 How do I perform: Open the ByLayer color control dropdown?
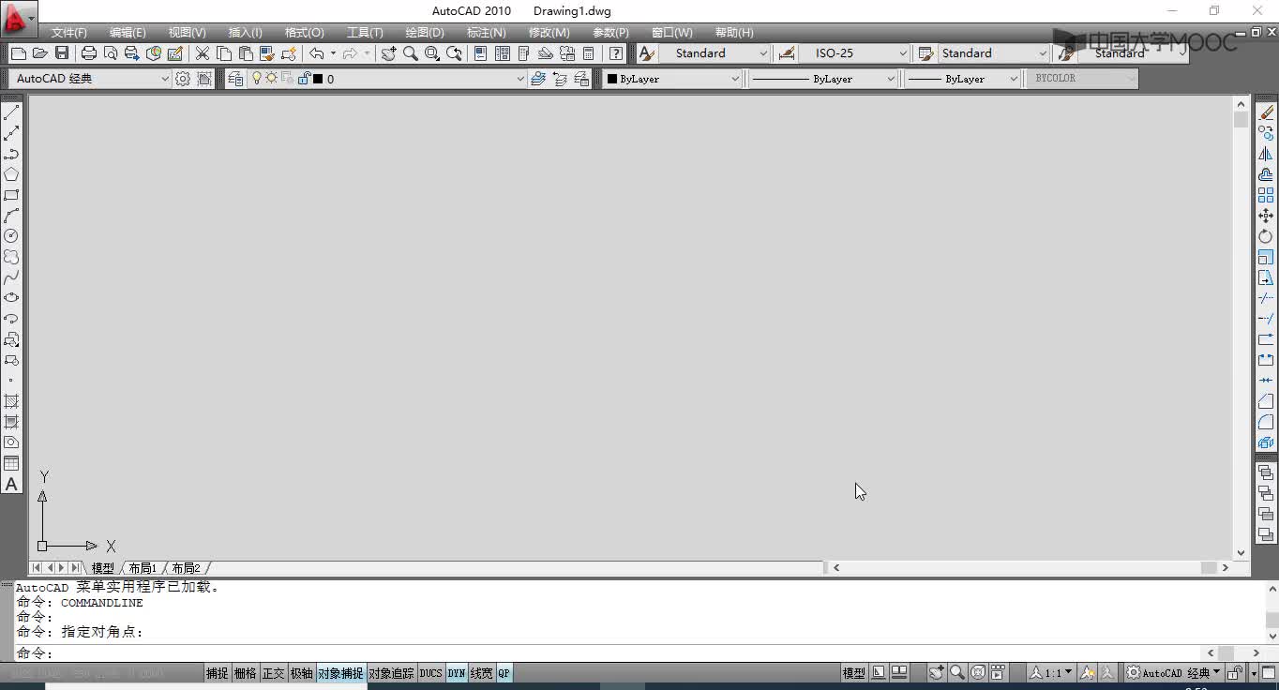(672, 79)
